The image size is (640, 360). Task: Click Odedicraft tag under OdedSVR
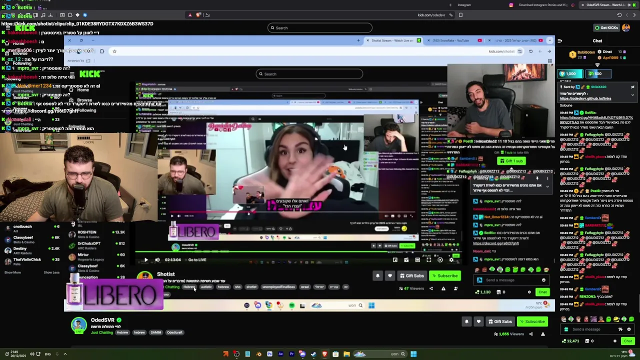coord(174,332)
